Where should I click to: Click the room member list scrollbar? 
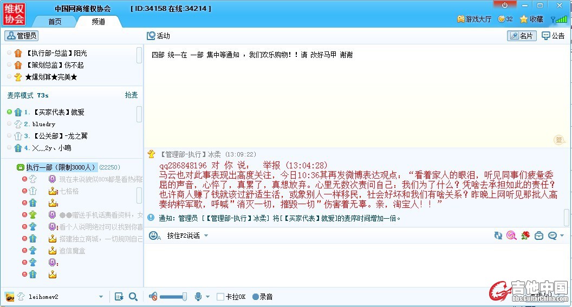tap(139, 195)
